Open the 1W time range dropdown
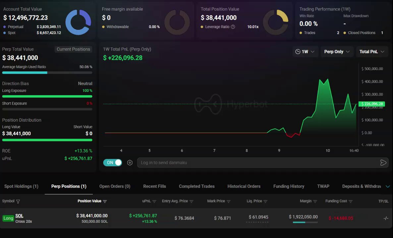The width and height of the screenshot is (393, 238). (305, 52)
